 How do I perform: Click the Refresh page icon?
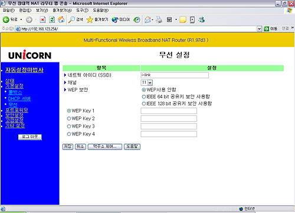[x=52, y=19]
